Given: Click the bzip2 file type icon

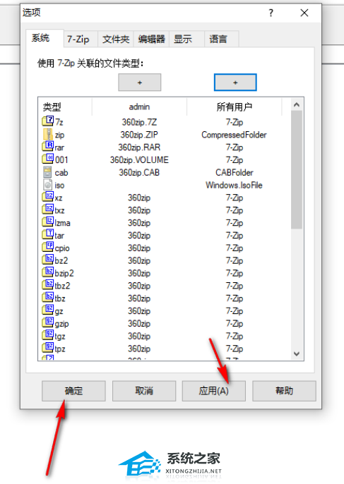Looking at the screenshot, I should pyautogui.click(x=48, y=272).
